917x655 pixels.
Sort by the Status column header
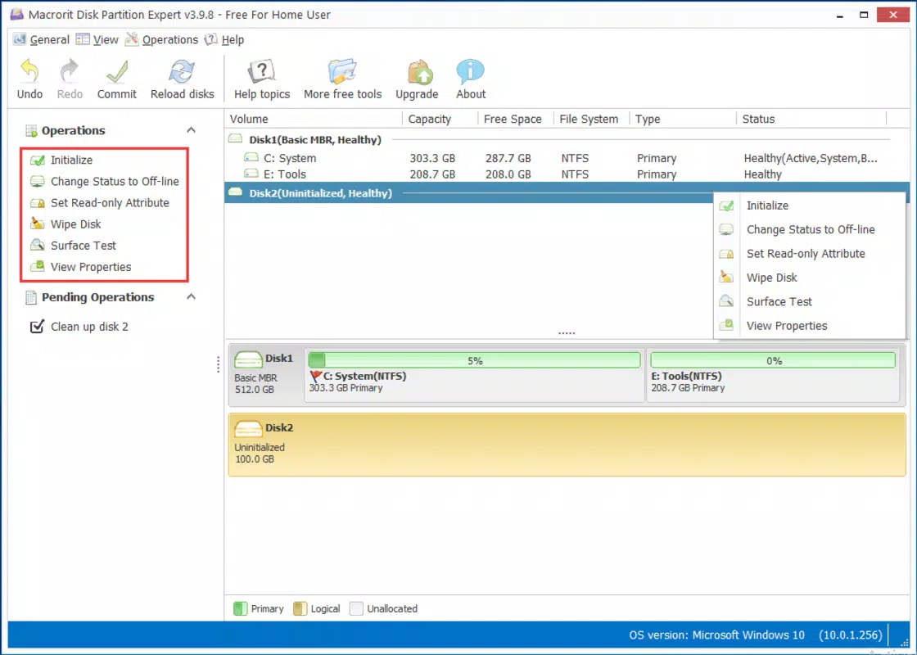[x=811, y=119]
